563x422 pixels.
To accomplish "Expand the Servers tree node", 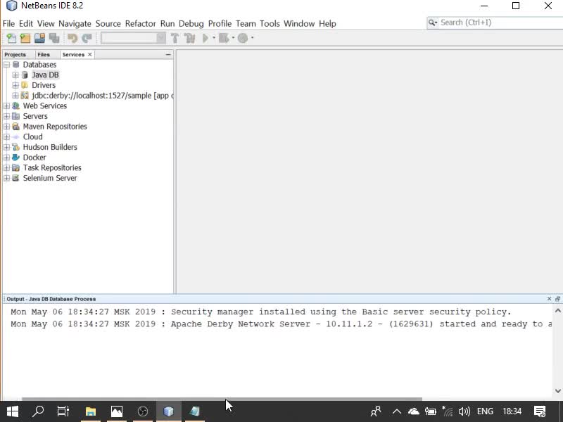I will pos(6,116).
